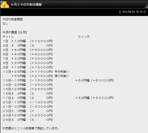Click the スイング column label

tap(84, 37)
